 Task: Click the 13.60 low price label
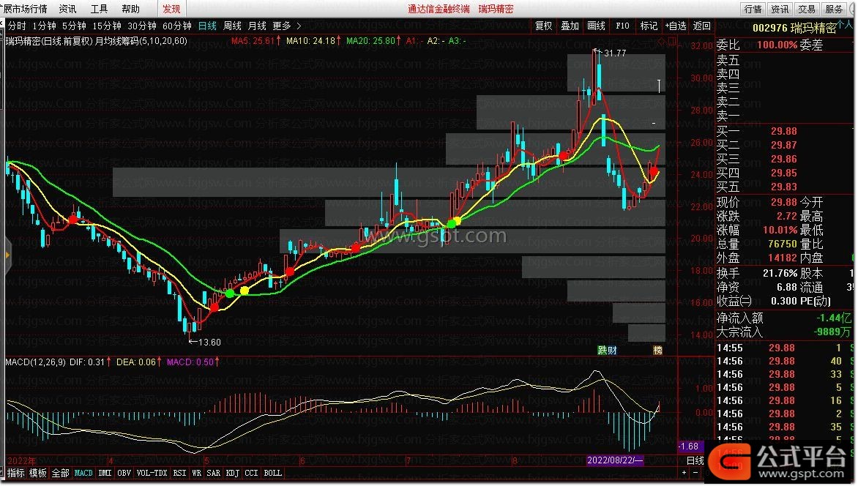coord(209,342)
